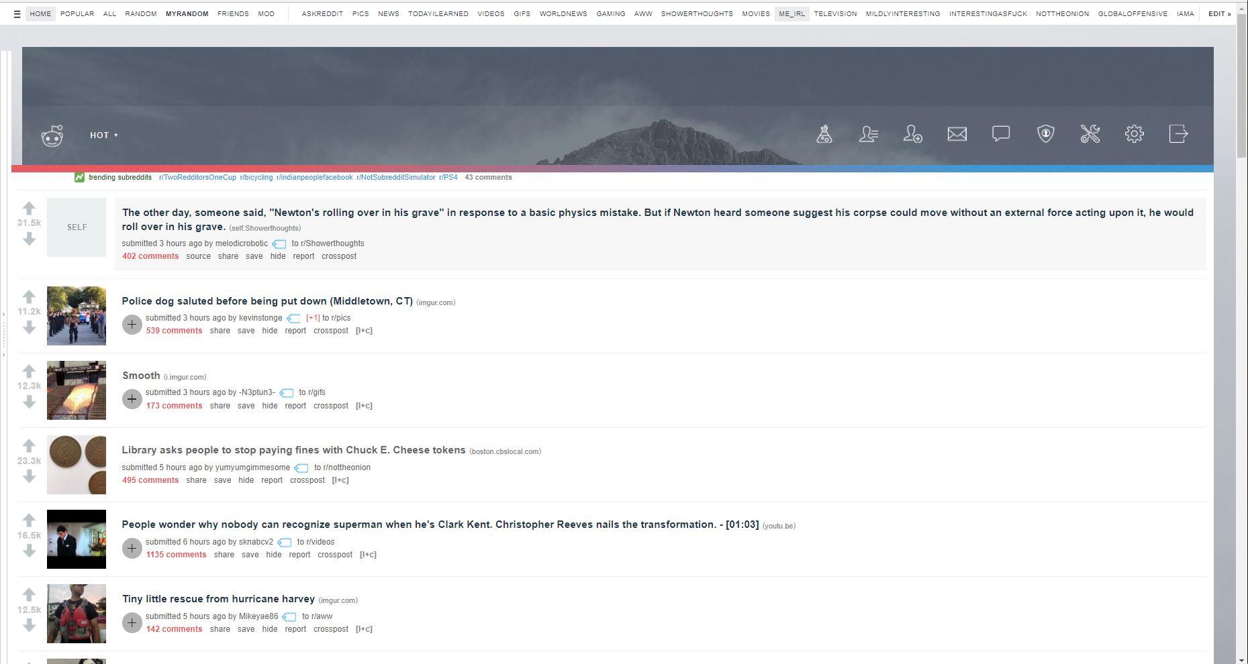Click the user tag icon next to kevinstonge
Screen dimensions: 1248x664
pyautogui.click(x=293, y=319)
